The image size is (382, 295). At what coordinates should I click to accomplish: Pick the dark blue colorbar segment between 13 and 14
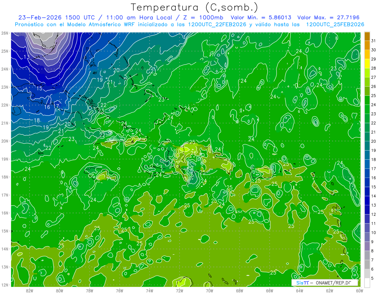click(x=367, y=200)
